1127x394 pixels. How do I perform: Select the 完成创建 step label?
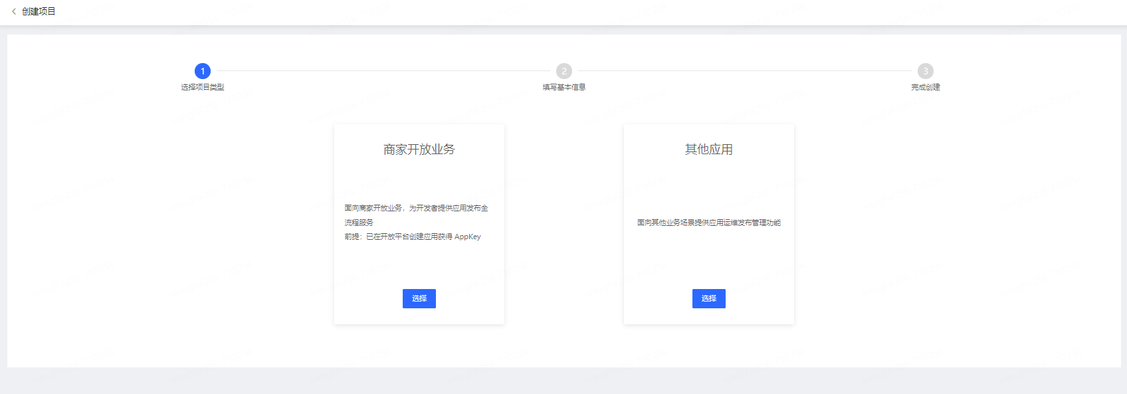[926, 87]
